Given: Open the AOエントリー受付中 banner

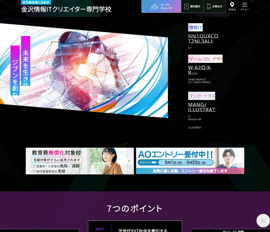Looking at the screenshot, I should 190,161.
